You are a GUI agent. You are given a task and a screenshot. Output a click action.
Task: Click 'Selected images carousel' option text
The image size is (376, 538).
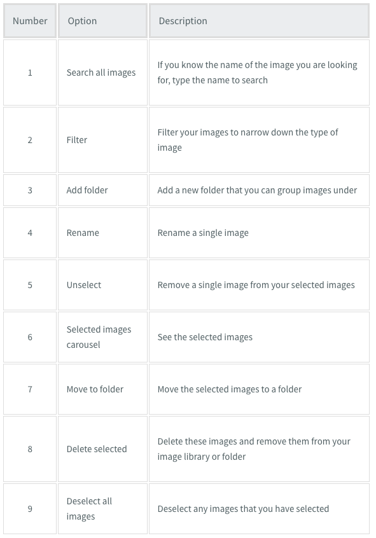[99, 337]
